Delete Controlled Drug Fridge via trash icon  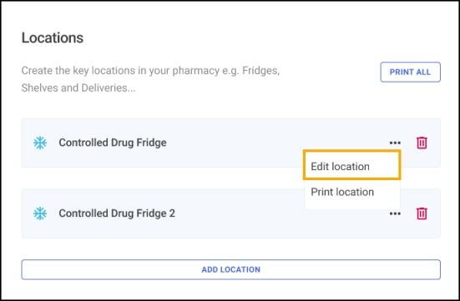[x=422, y=143]
